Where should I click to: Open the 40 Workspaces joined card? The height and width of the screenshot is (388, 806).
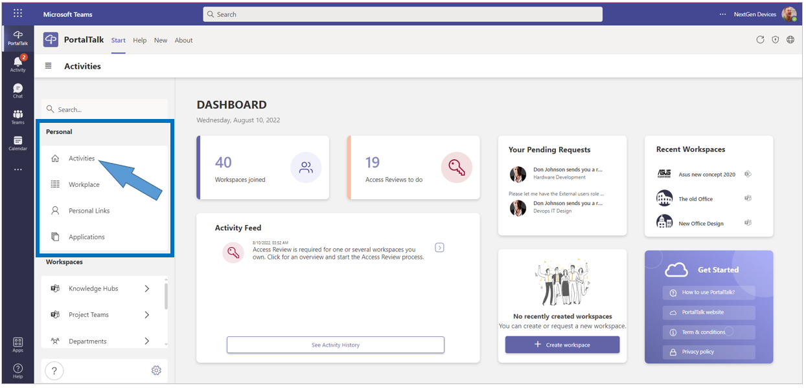tap(263, 167)
